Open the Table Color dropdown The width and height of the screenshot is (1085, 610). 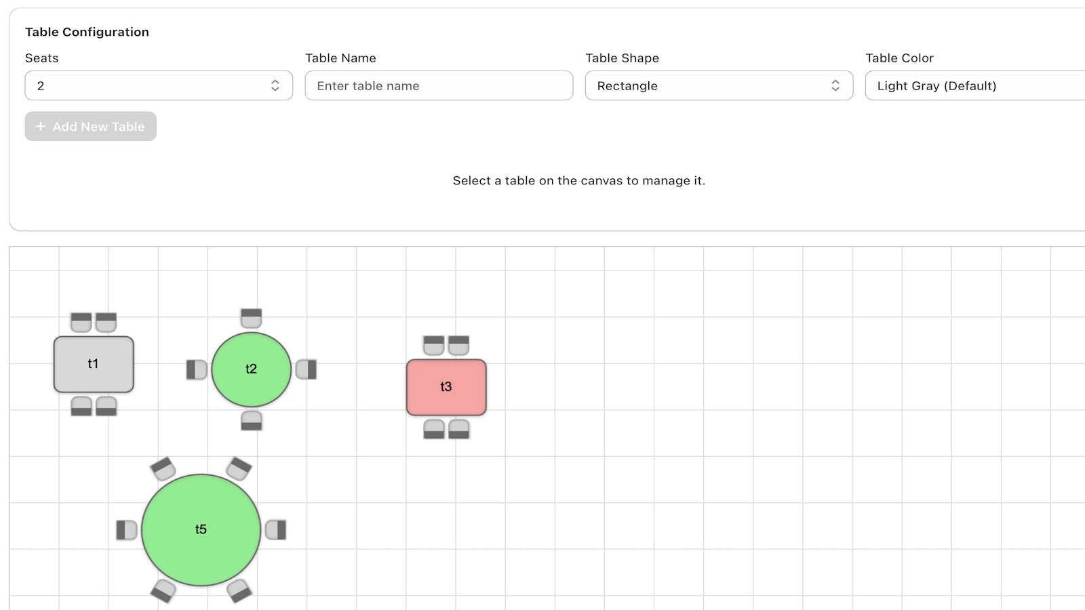pyautogui.click(x=975, y=85)
